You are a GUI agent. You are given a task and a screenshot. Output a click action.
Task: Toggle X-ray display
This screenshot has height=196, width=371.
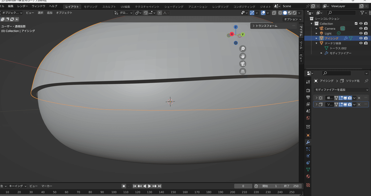tap(274, 13)
